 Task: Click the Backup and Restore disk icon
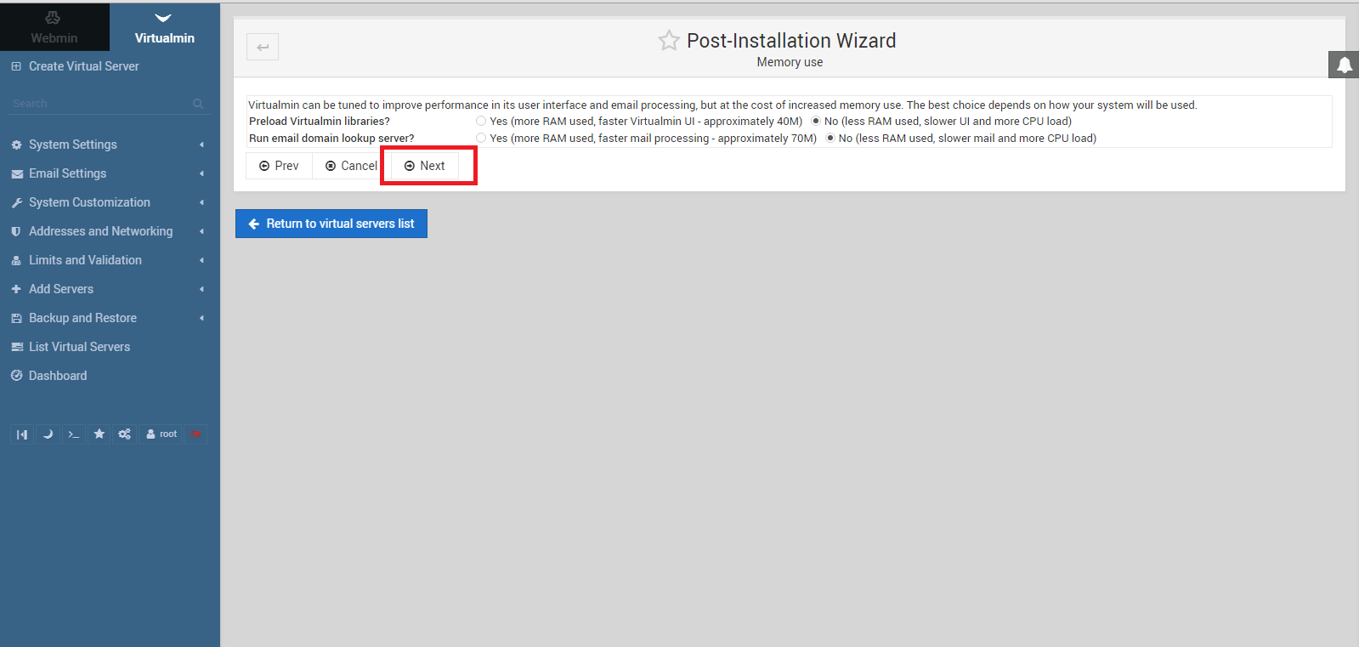16,318
